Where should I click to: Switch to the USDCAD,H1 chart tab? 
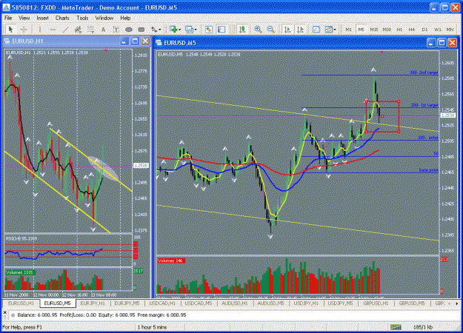point(162,303)
